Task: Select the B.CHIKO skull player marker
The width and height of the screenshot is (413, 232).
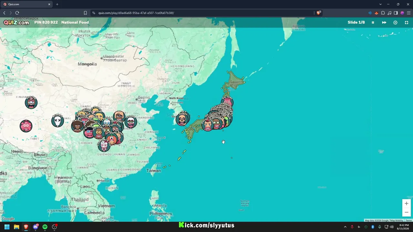Action: (57, 121)
